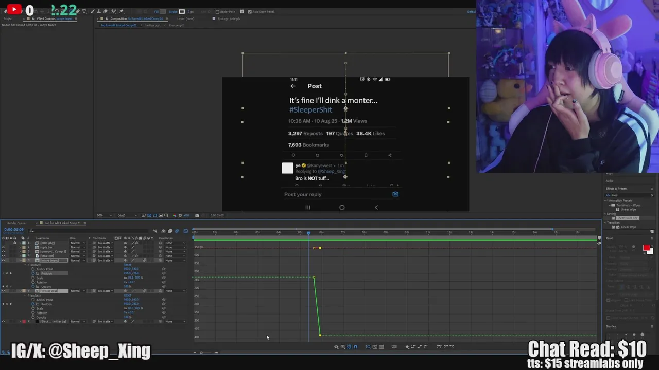Image resolution: width=659 pixels, height=370 pixels.
Task: Select the Brush tool in toolbar
Action: click(x=92, y=11)
